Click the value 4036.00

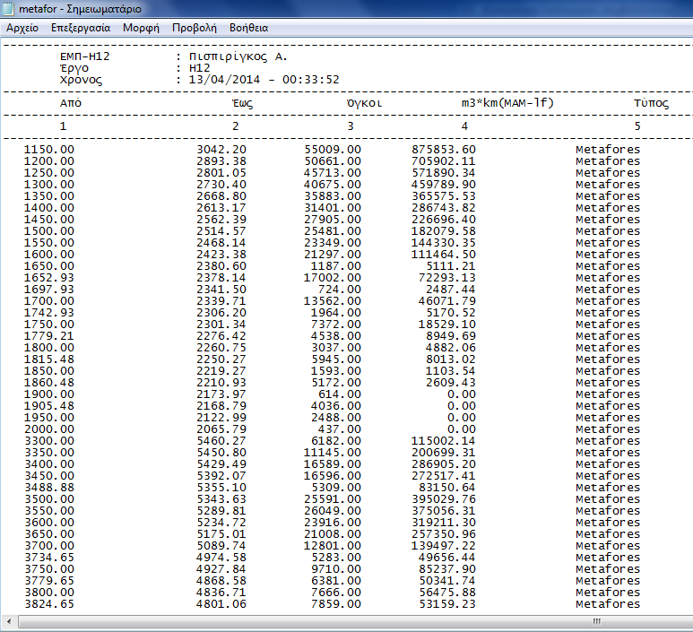click(x=336, y=406)
